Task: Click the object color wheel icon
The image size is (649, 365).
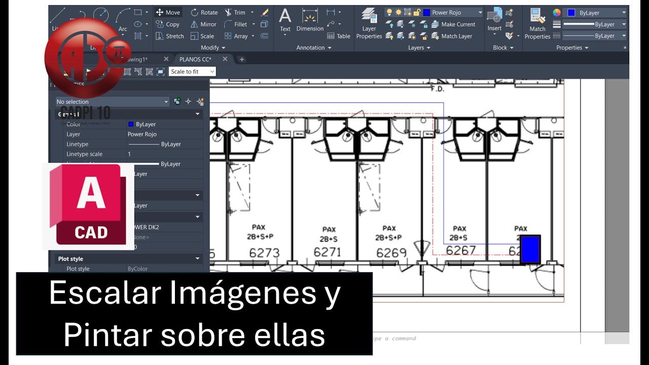Action: click(557, 12)
